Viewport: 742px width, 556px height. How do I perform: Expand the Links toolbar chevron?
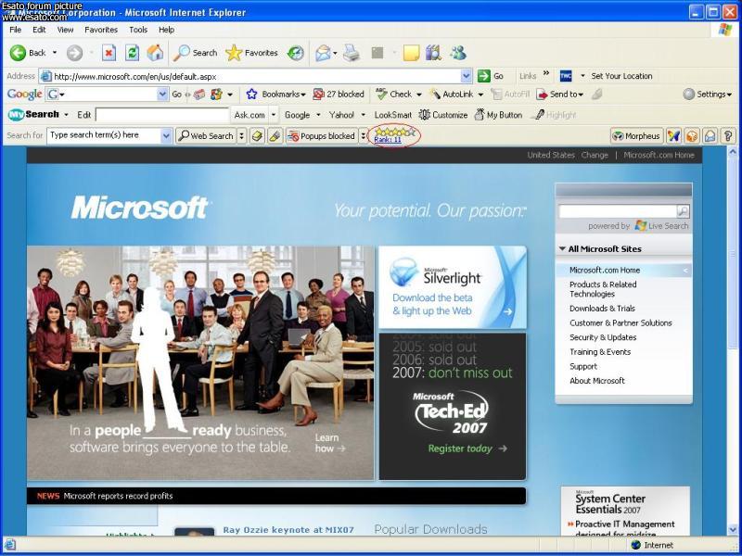point(546,74)
